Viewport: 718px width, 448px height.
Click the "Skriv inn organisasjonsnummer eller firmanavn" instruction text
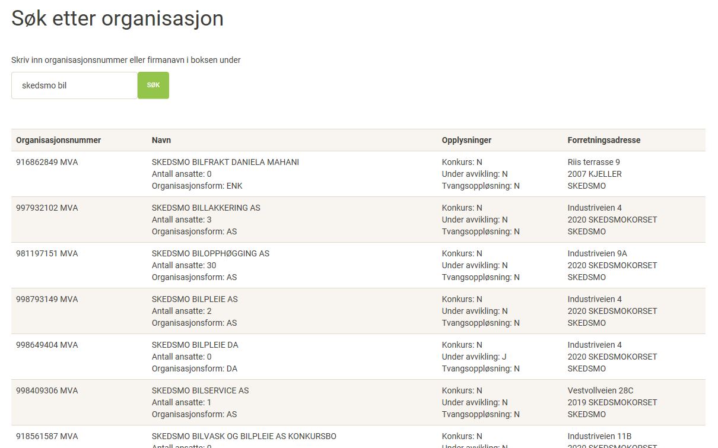[126, 60]
